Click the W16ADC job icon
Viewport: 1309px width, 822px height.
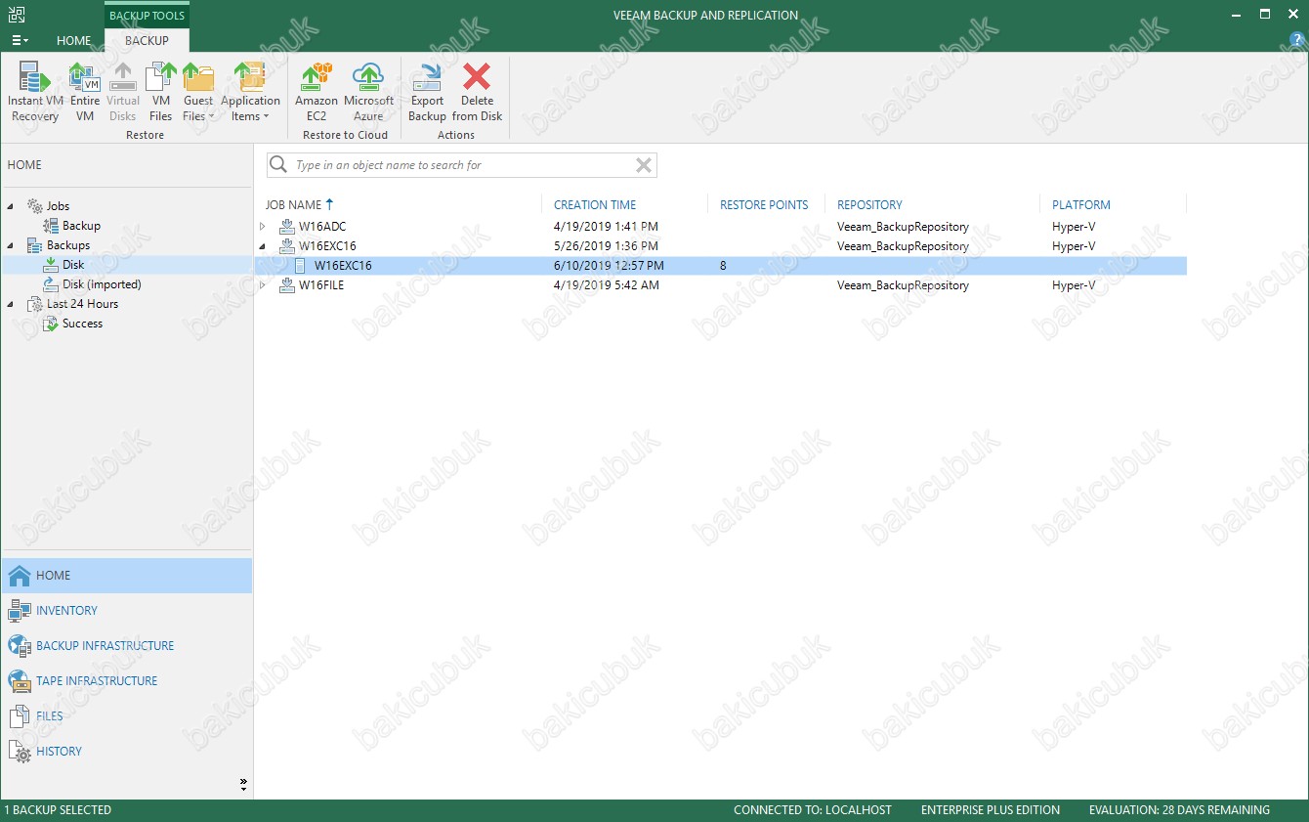click(287, 227)
